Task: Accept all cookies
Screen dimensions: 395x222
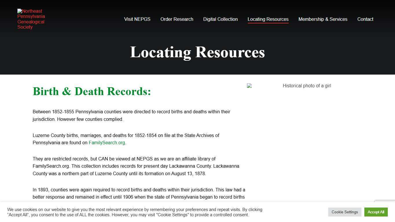Action: coord(376,212)
